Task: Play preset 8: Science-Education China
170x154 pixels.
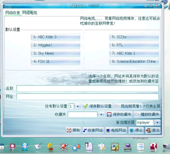Action: click(x=134, y=62)
